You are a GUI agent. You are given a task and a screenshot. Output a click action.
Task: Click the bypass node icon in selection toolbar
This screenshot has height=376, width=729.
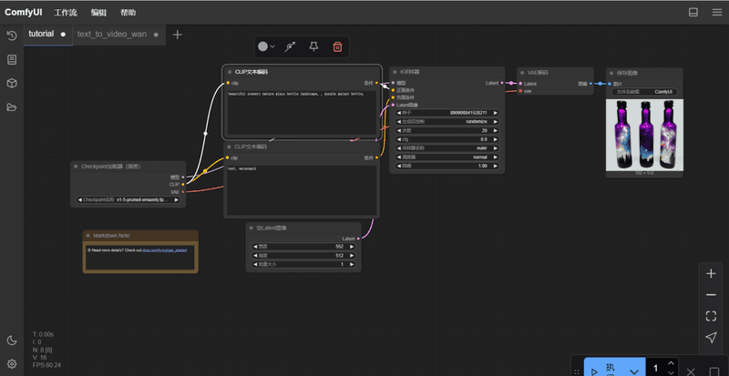click(x=290, y=46)
